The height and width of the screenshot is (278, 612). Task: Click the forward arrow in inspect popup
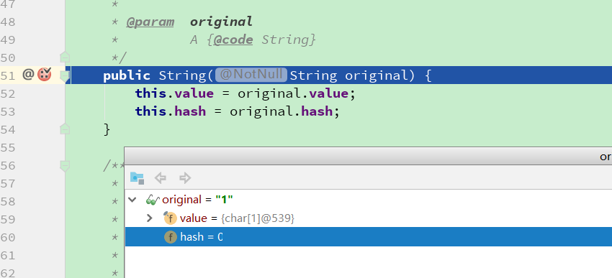point(185,178)
